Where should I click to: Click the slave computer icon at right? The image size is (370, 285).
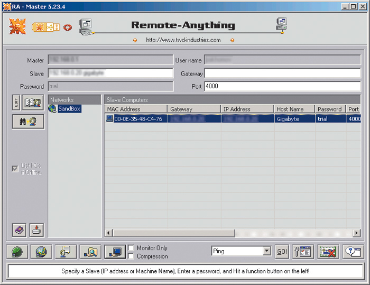pos(282,25)
